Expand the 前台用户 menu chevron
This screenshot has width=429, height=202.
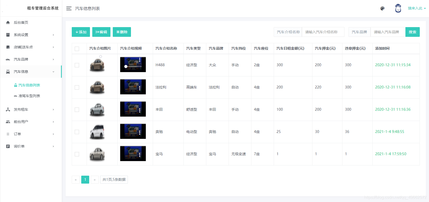53,122
